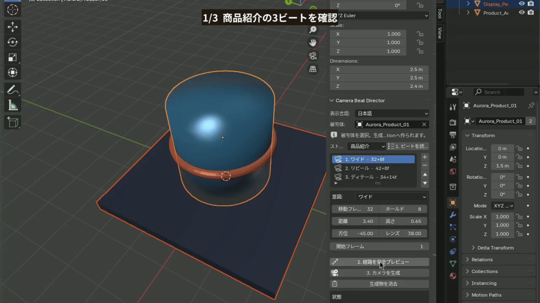Click the viewport zoom magnifier icon
Image resolution: width=540 pixels, height=303 pixels.
pos(313,29)
